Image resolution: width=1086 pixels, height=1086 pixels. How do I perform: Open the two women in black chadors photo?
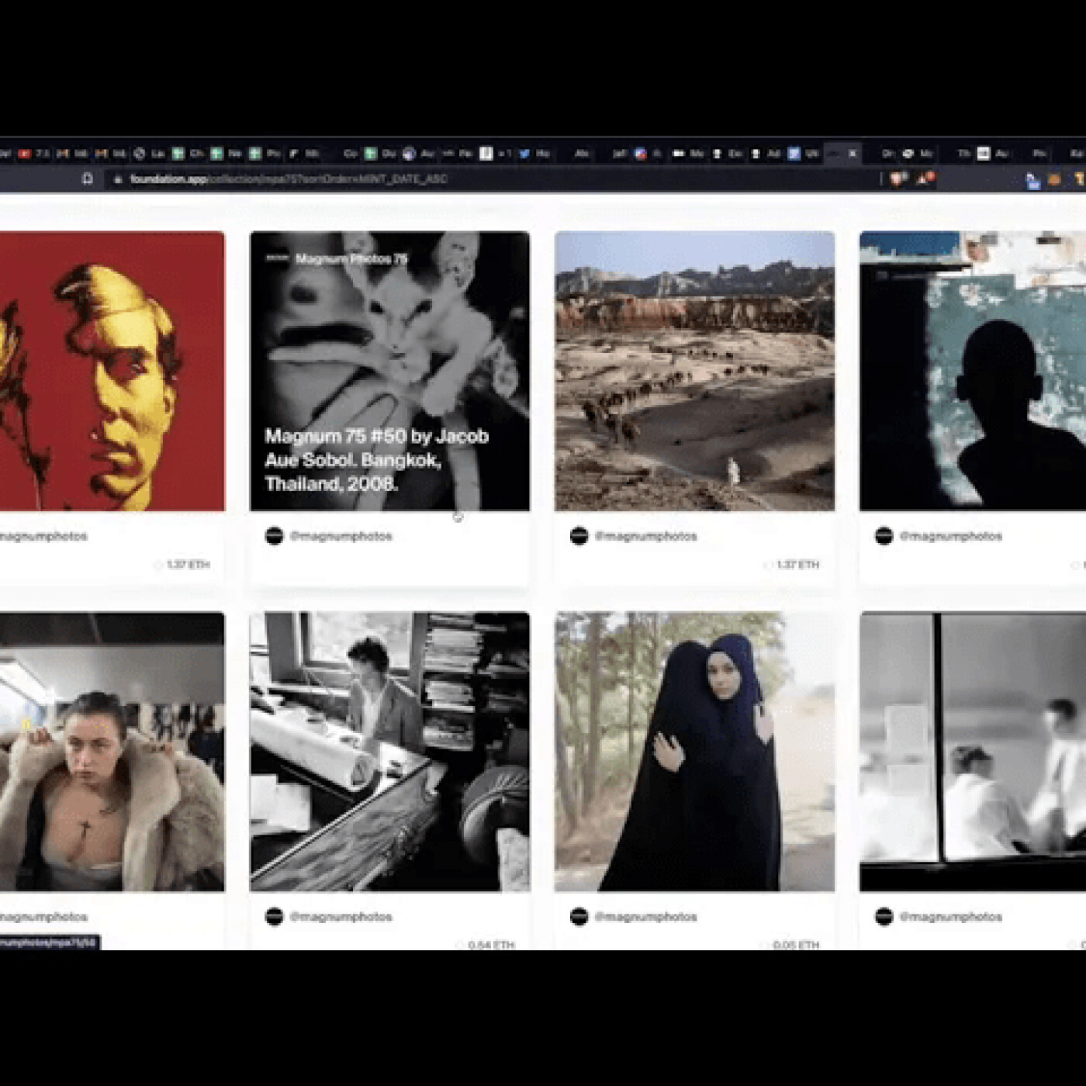694,752
